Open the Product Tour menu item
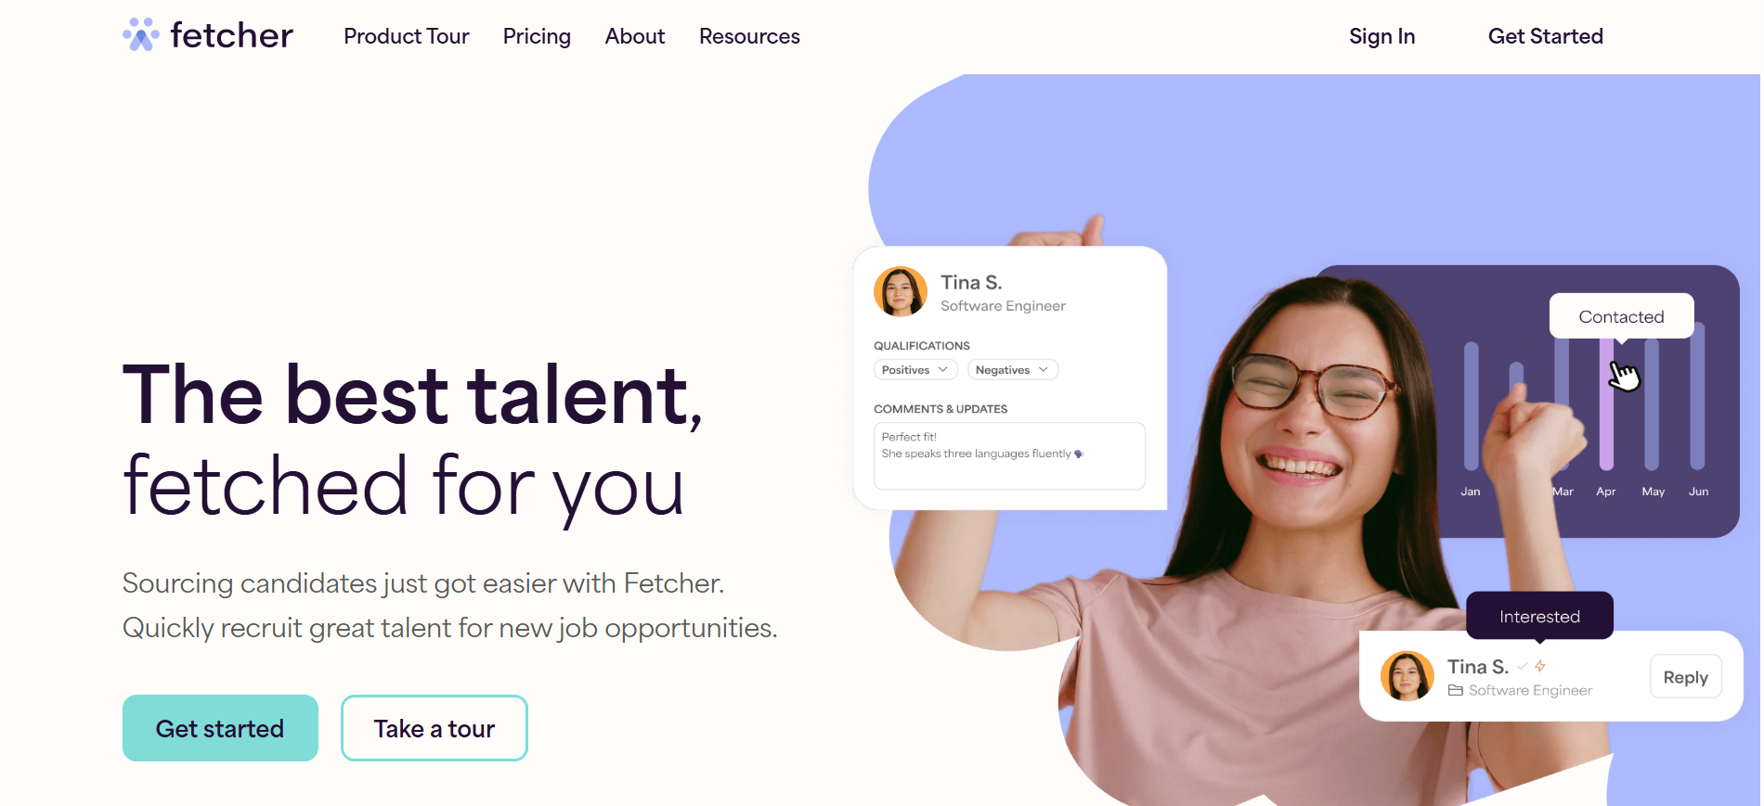This screenshot has height=806, width=1764. pos(407,36)
